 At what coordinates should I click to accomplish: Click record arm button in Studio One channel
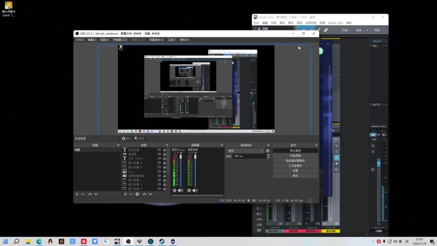point(336,163)
